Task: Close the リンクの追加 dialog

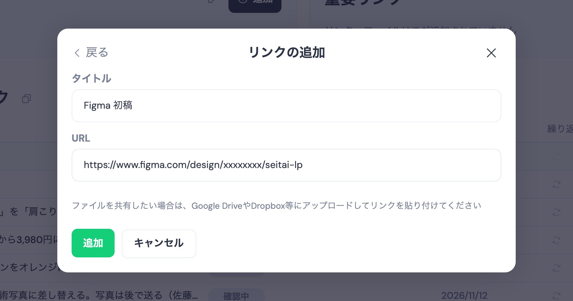Action: coord(491,53)
